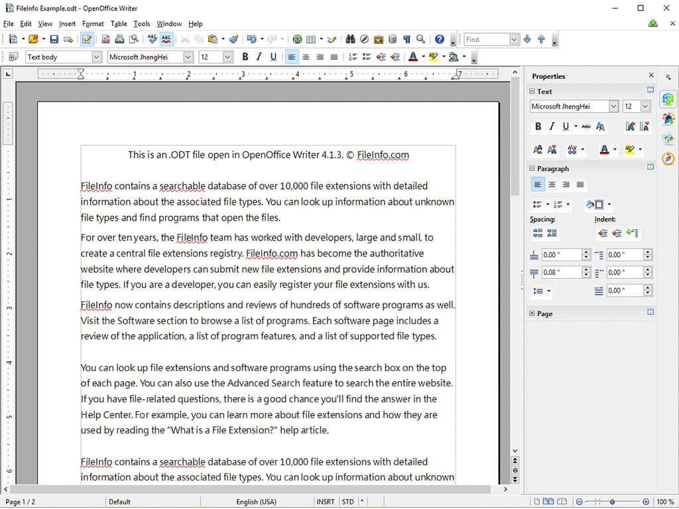Image resolution: width=679 pixels, height=509 pixels.
Task: Click the Format Paintbrush icon
Action: [233, 40]
